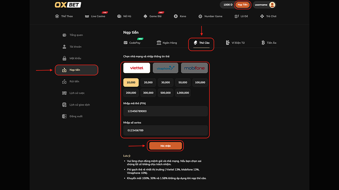Click the Tiền Ảo bitcoin icon
This screenshot has width=339, height=190.
pyautogui.click(x=263, y=43)
